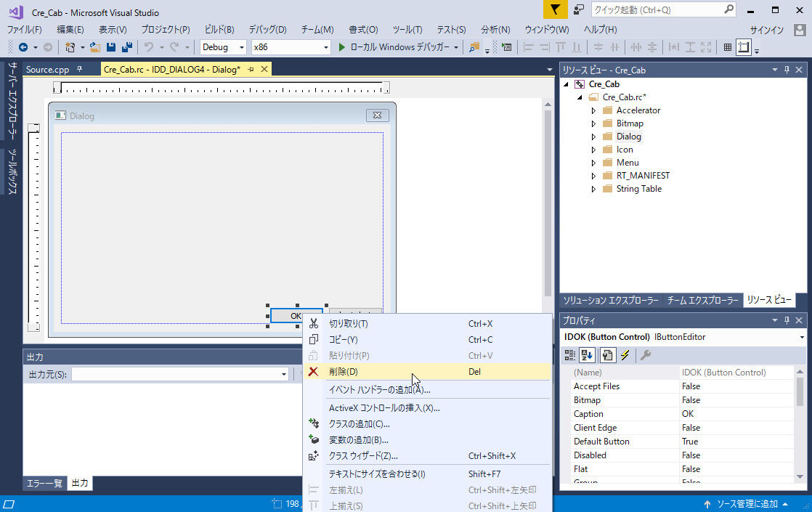Open the Debug (デバッグ) menu

[x=267, y=30]
